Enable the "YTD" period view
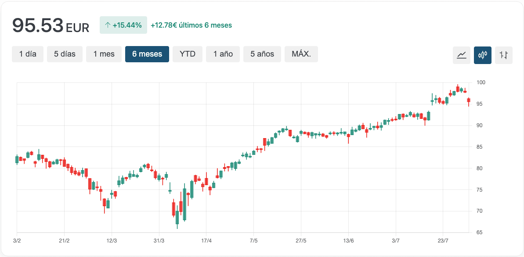Screen dimensions: 524x257 pos(188,54)
